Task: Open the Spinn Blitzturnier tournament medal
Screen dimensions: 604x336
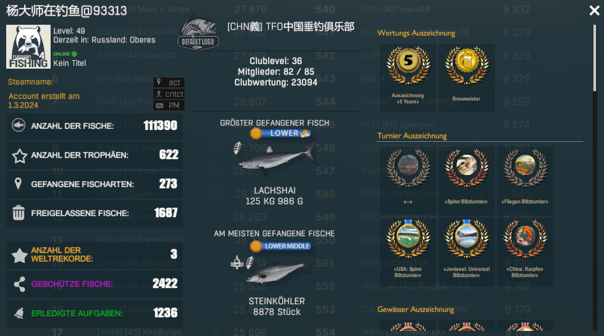Action: pos(467,168)
